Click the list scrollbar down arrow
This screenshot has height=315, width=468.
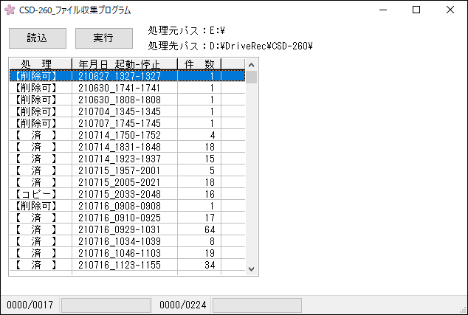click(x=251, y=269)
